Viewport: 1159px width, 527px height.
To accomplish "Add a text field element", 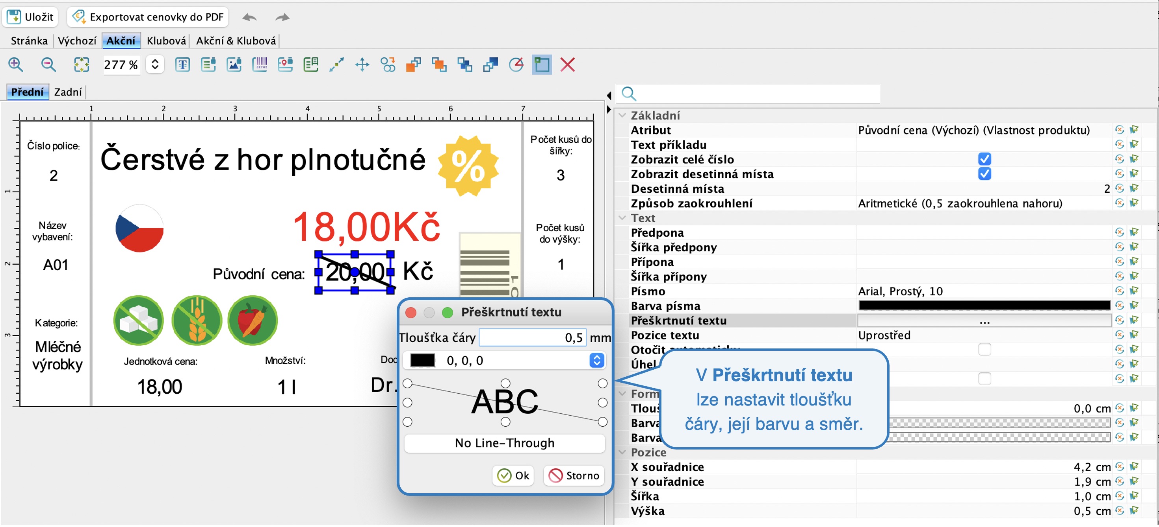I will [x=182, y=65].
